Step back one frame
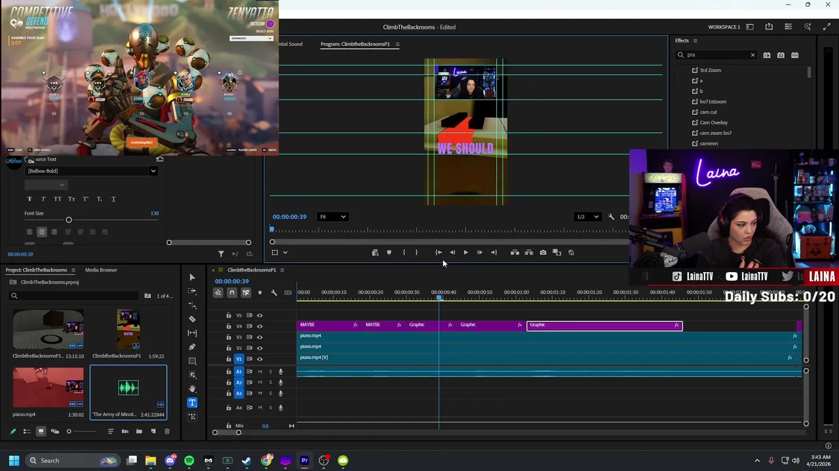 pyautogui.click(x=452, y=253)
